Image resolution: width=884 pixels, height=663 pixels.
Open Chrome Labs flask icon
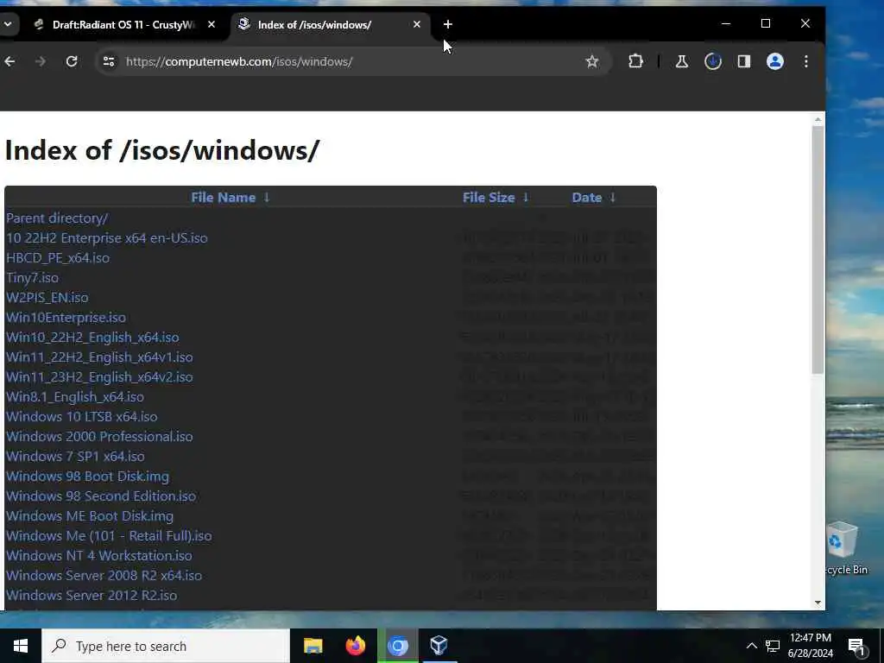click(x=682, y=61)
